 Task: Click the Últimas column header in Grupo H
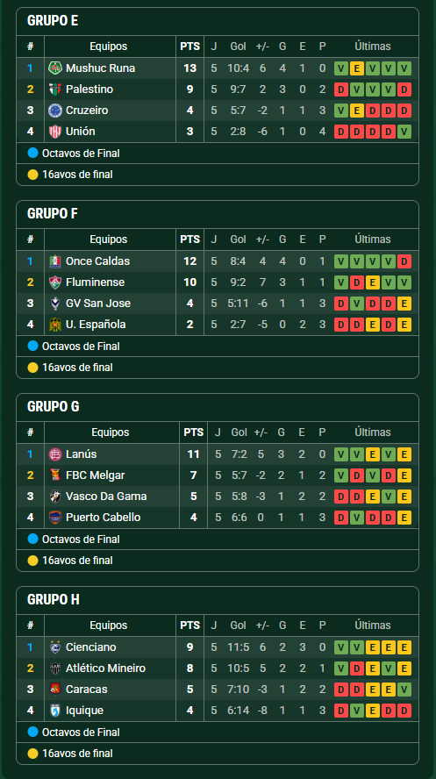pyautogui.click(x=373, y=625)
